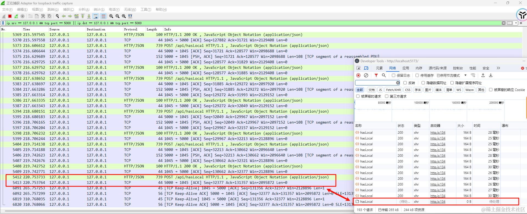Filter requests by Fetch/XHR type
The height and width of the screenshot is (214, 527).
393,90
